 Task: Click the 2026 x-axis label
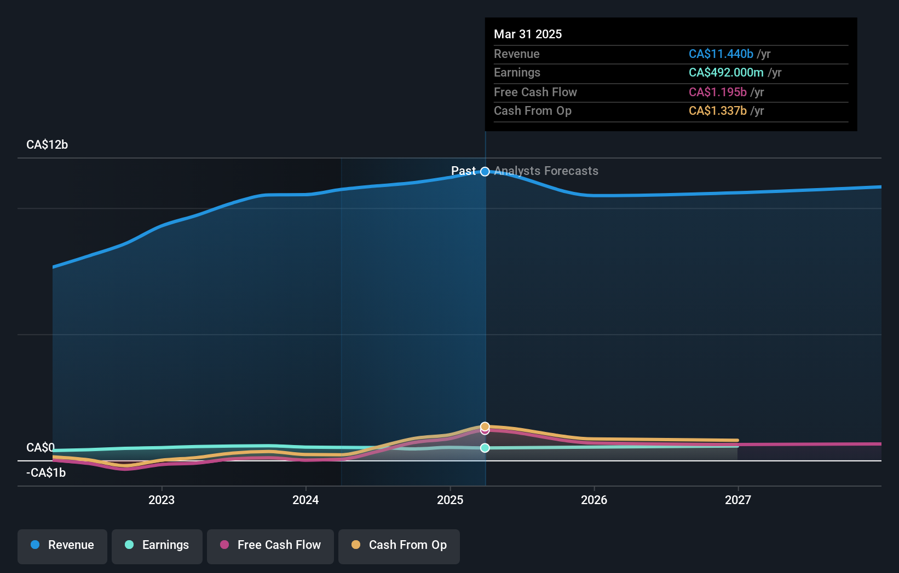pyautogui.click(x=594, y=500)
